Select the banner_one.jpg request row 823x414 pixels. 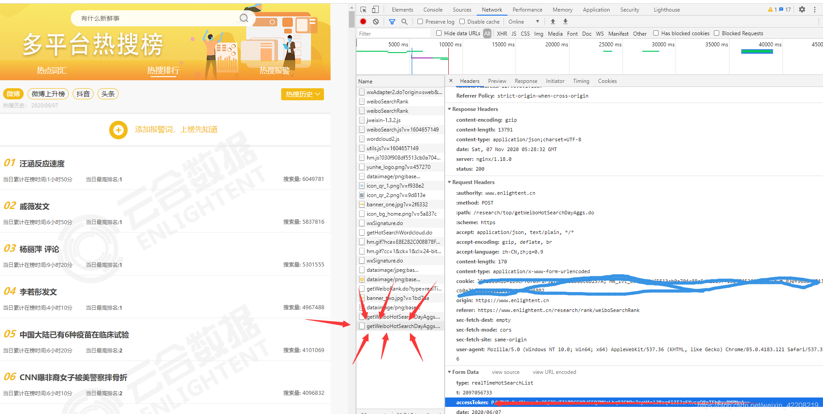coord(400,205)
